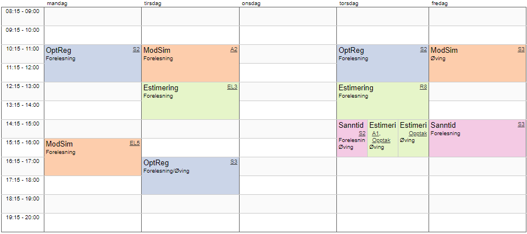Click room link S3 on Friday Sanntid
The image size is (527, 234).
tap(521, 124)
